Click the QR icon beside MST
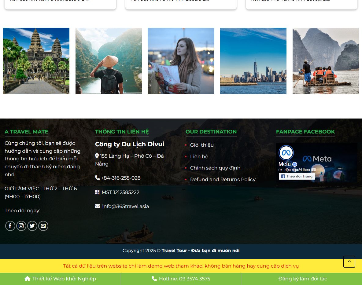The width and height of the screenshot is (362, 285). point(97,192)
